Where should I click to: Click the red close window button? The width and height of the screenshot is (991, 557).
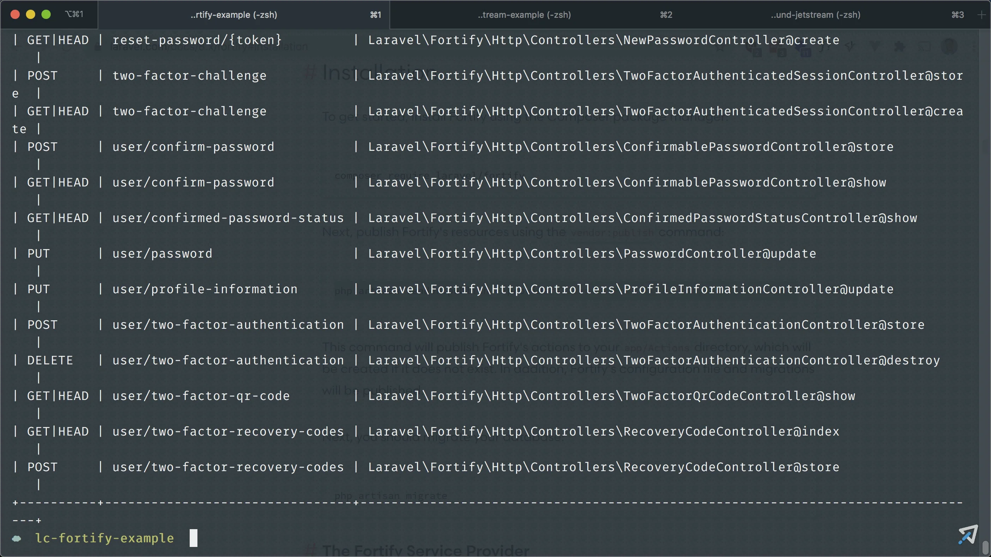click(15, 14)
